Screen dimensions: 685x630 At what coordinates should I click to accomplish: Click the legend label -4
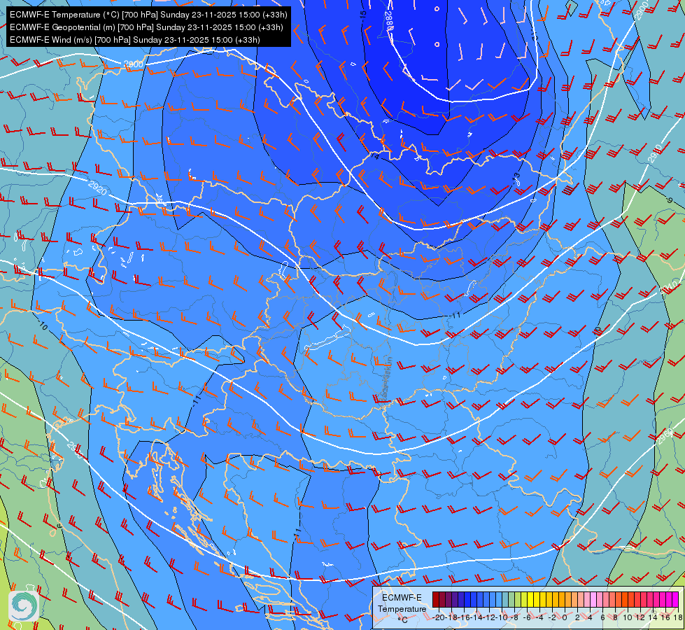pos(539,617)
